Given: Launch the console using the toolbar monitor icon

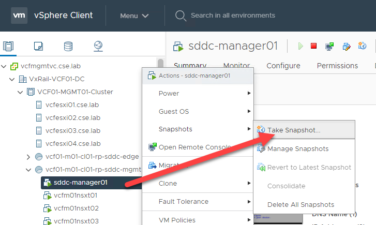Looking at the screenshot, I should [x=329, y=46].
